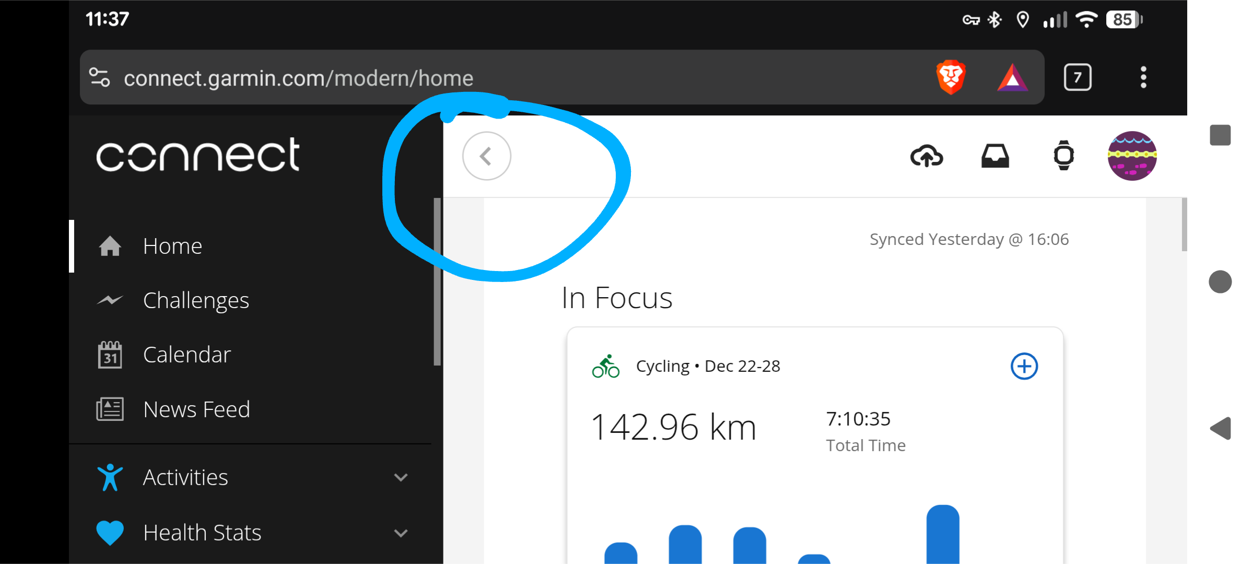Open Challenges in the sidebar
Screen dimensions: 1253x564
click(x=196, y=300)
